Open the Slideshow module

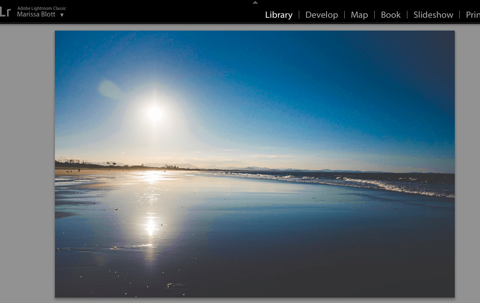tap(433, 14)
